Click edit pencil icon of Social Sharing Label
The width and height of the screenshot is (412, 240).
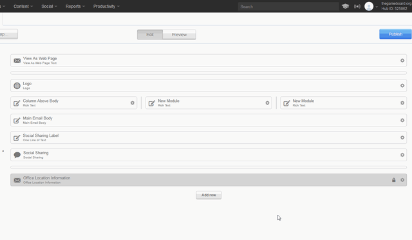[17, 138]
